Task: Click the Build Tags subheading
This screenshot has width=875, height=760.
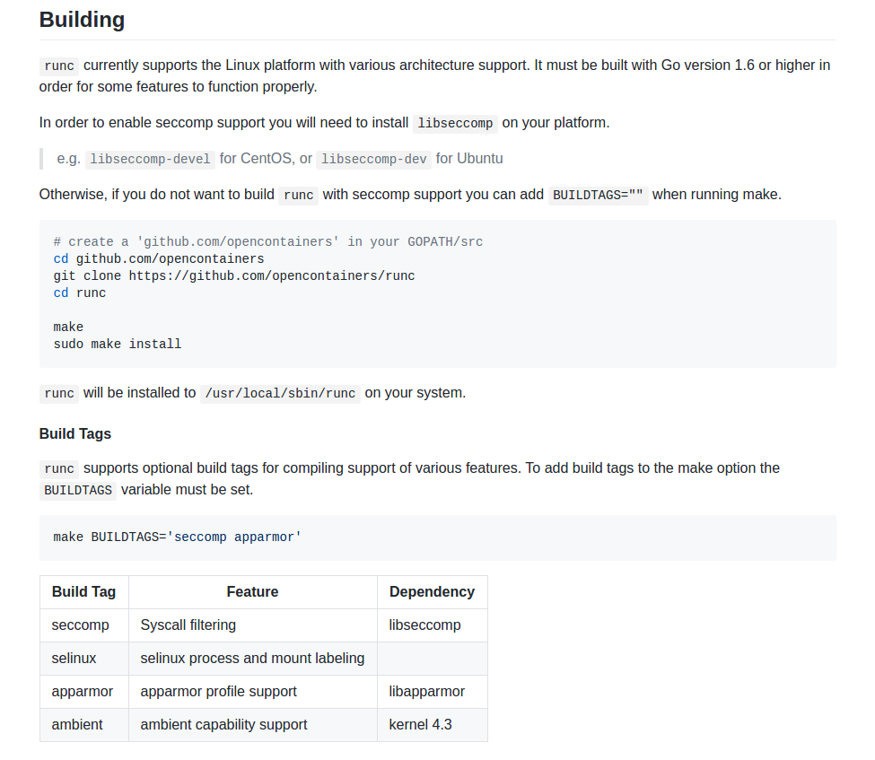Action: 75,433
